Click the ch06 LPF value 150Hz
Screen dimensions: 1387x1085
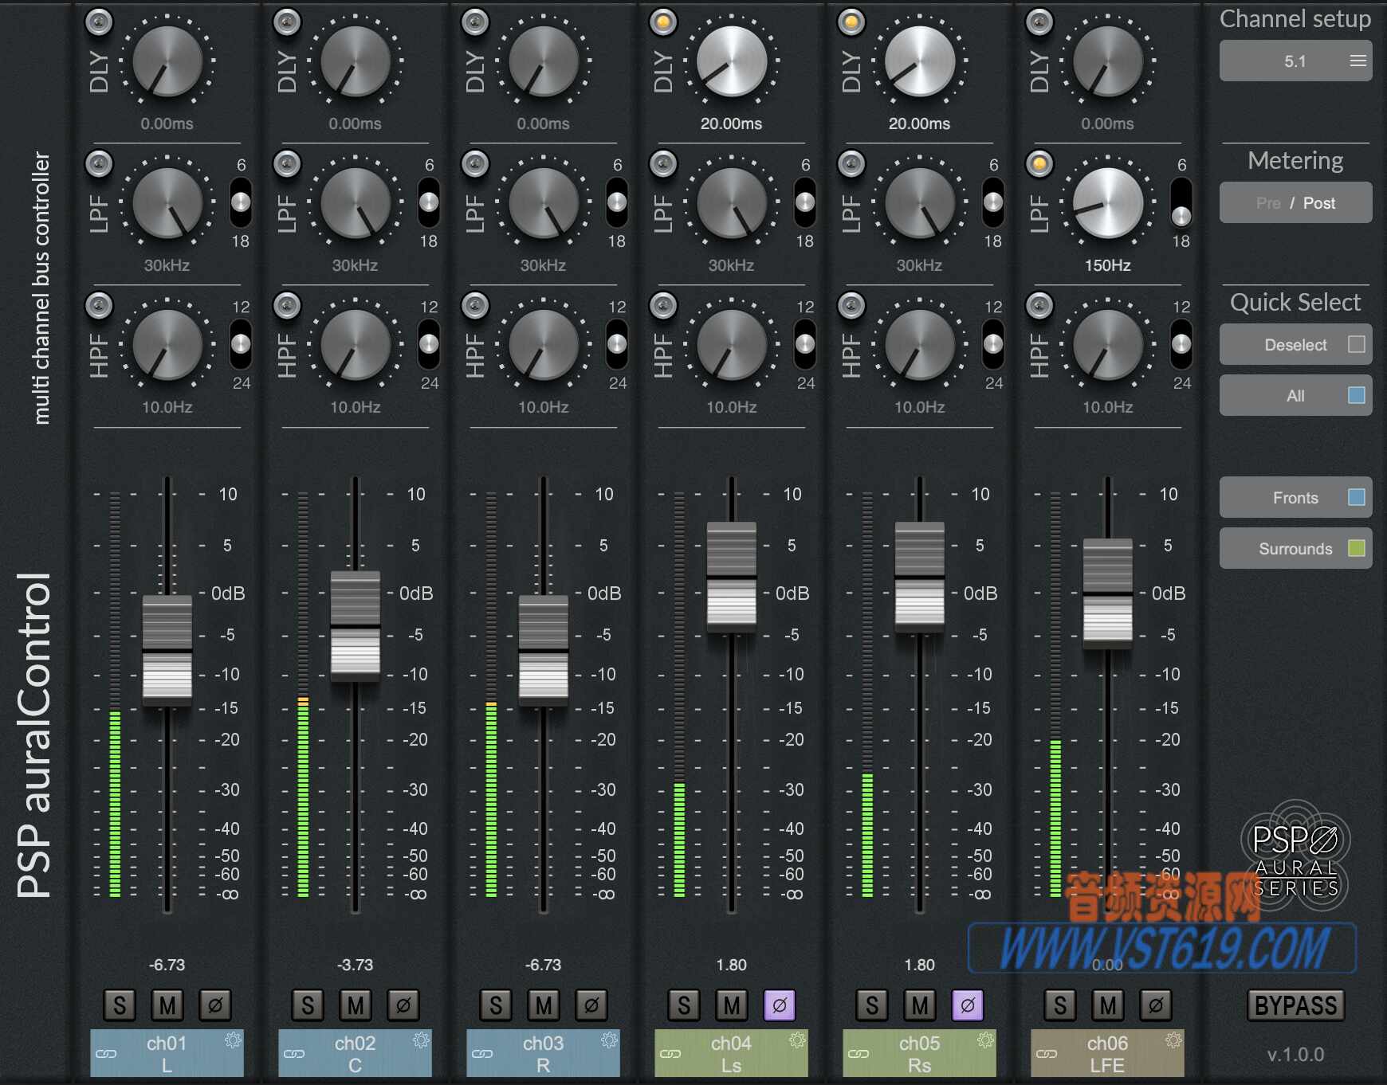(1107, 265)
